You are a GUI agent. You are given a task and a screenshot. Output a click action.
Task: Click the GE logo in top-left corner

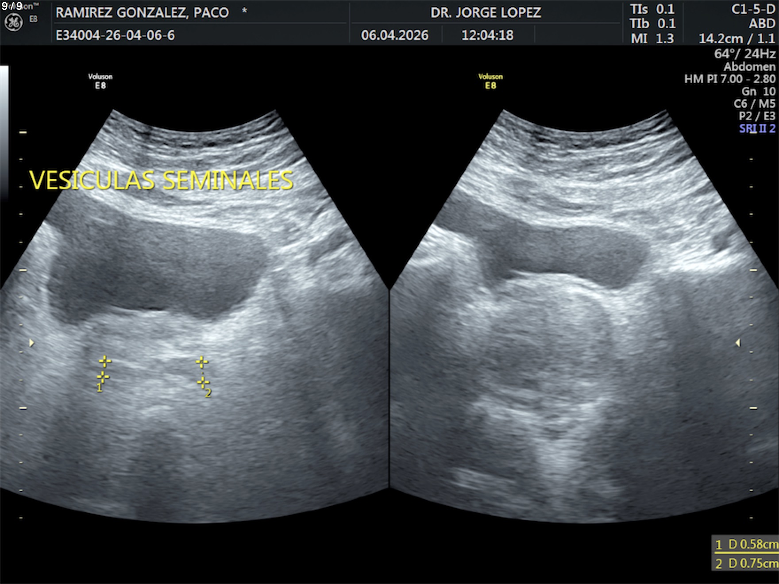click(13, 23)
